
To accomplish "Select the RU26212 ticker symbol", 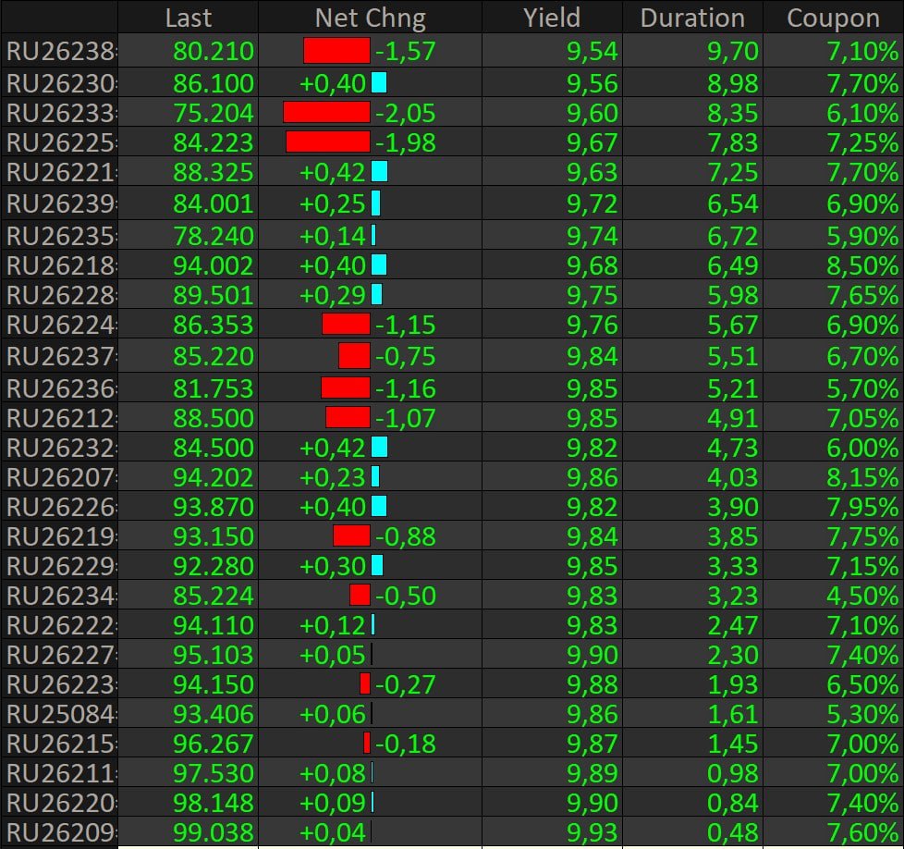I will click(x=60, y=418).
